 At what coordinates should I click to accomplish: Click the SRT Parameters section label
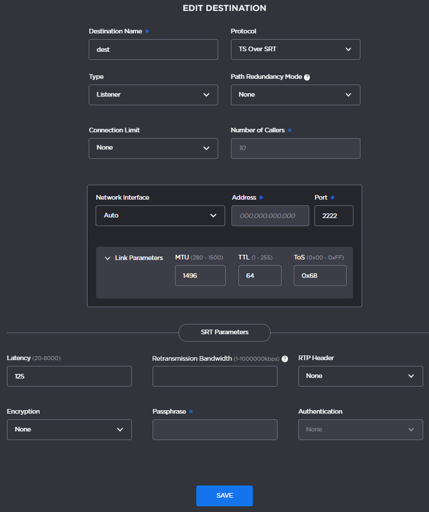[x=224, y=333]
